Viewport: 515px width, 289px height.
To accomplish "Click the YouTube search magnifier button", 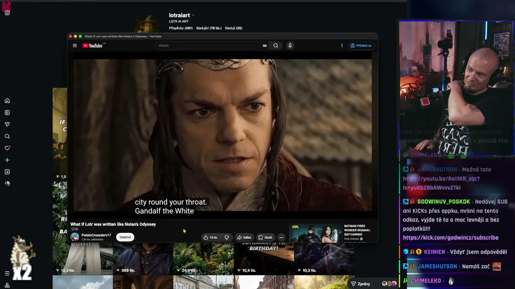I will [x=276, y=46].
